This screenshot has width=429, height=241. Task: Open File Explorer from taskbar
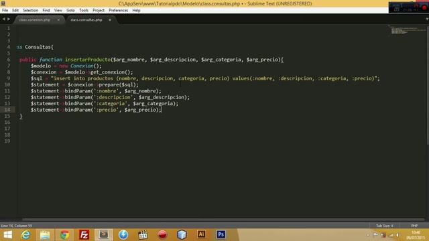tap(45, 235)
